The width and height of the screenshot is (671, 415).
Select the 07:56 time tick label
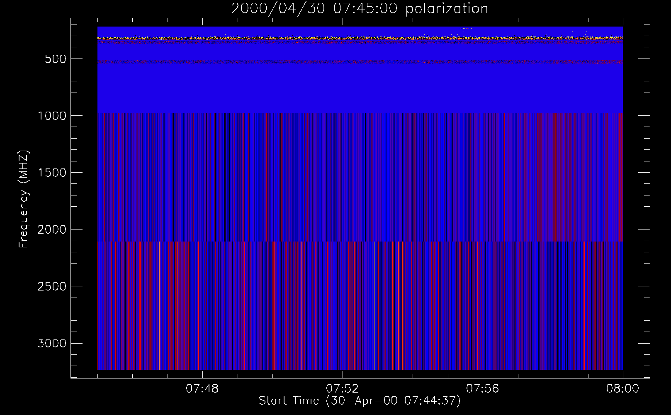coord(482,389)
